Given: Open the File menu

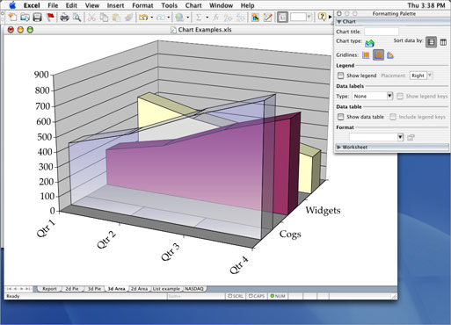Looking at the screenshot, I should coord(53,5).
